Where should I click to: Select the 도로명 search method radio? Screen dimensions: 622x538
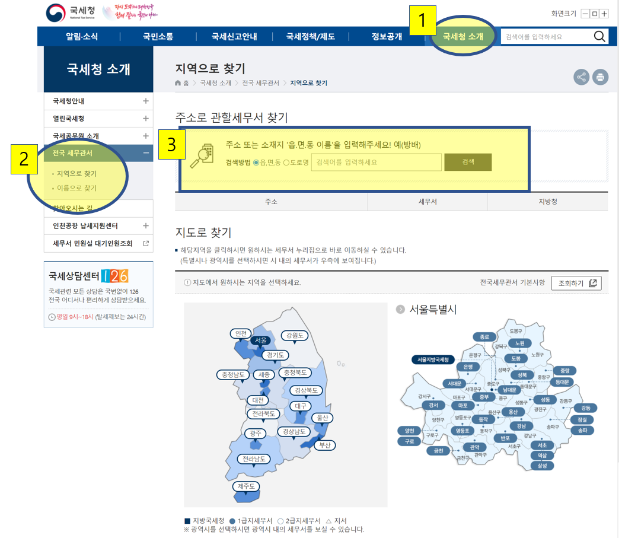click(286, 163)
